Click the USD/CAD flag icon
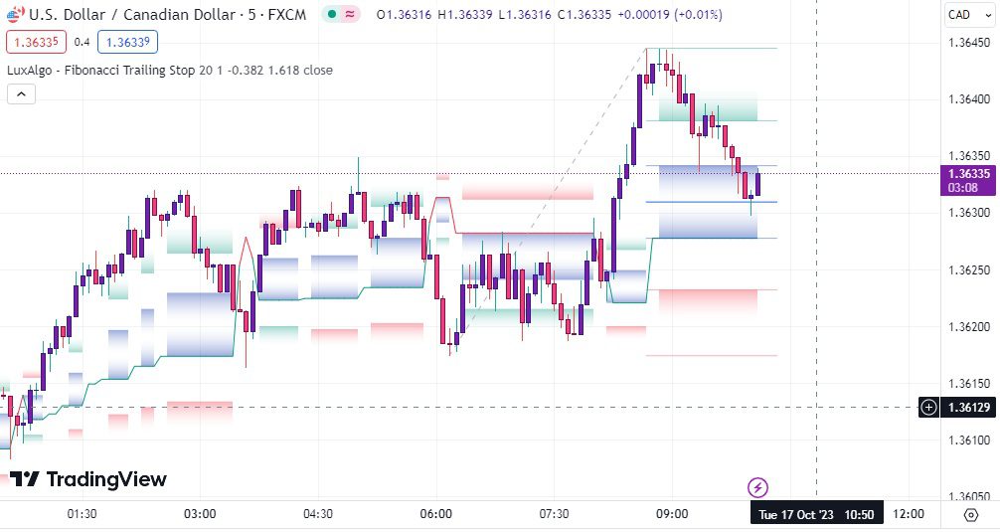This screenshot has height=532, width=1000. [x=15, y=14]
